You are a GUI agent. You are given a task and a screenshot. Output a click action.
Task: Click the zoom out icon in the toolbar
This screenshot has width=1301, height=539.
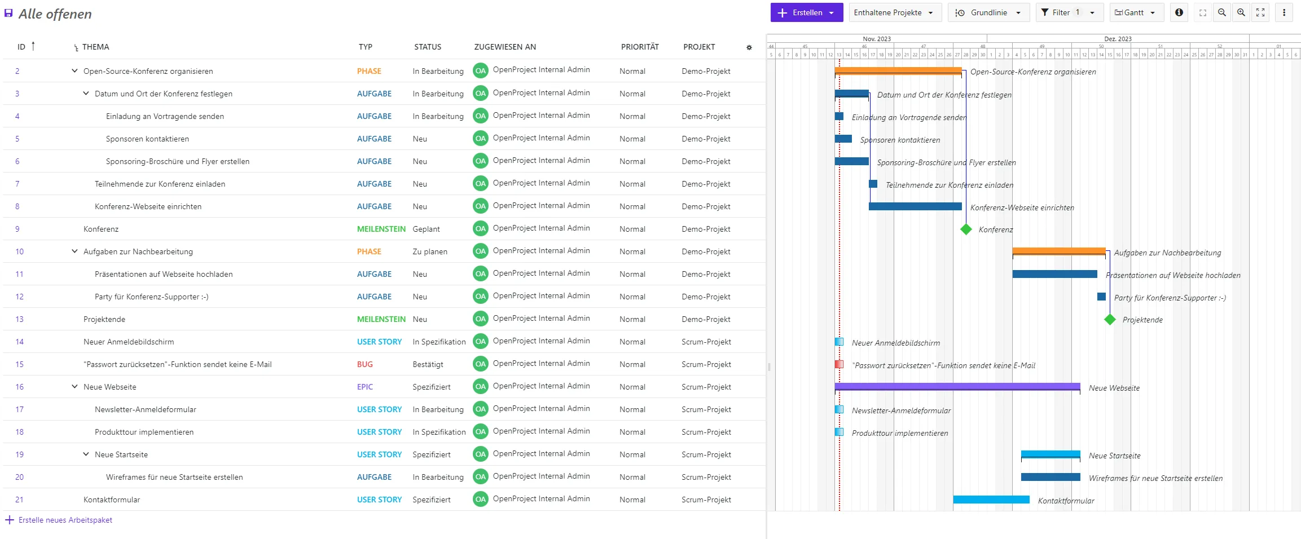(x=1221, y=12)
